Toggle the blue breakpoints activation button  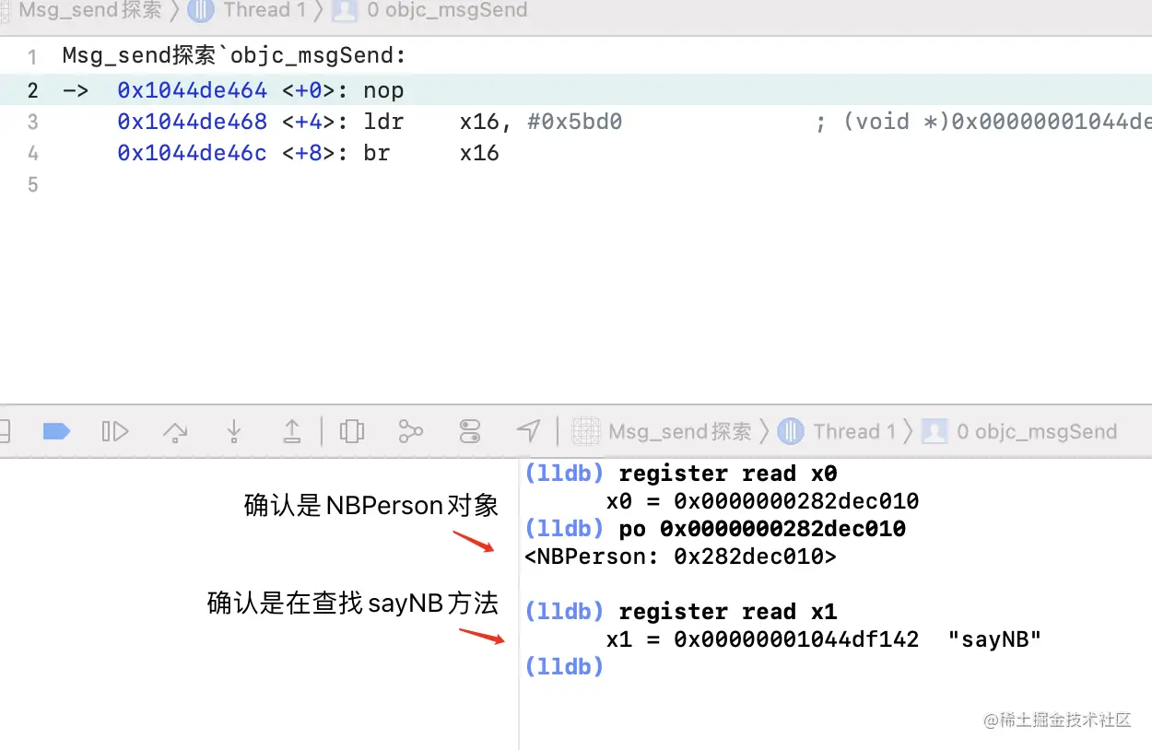(x=57, y=430)
